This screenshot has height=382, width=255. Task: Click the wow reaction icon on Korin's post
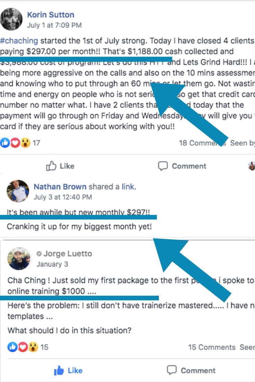tap(25, 143)
